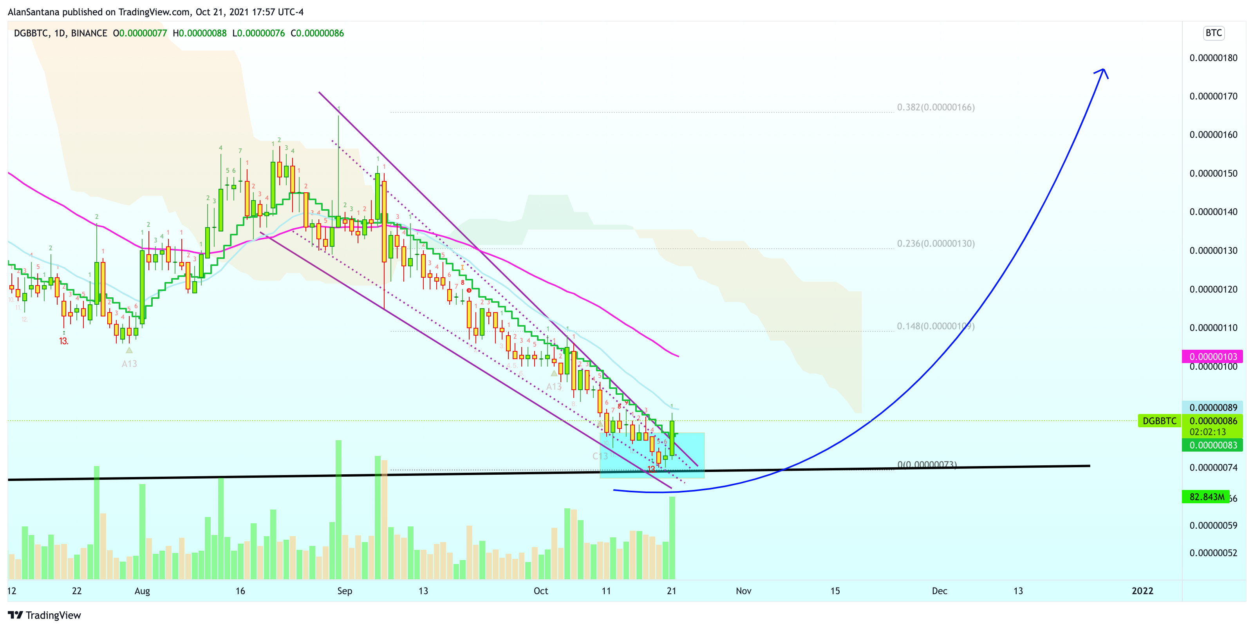1254x629 pixels.
Task: Click the A13 label near early October
Action: coord(553,386)
